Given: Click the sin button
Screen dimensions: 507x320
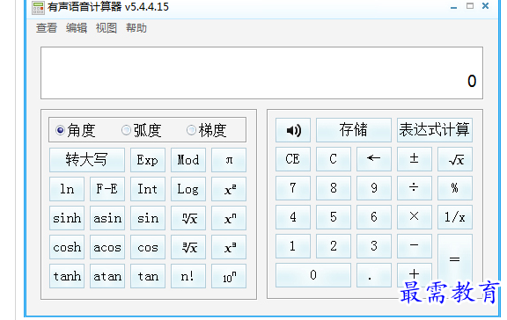Looking at the screenshot, I should click(148, 218).
